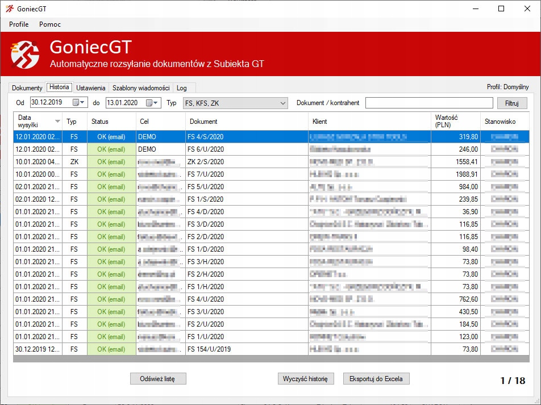Switch to the Dokumenty tab
Viewport: 541px width, 405px height.
tap(27, 88)
